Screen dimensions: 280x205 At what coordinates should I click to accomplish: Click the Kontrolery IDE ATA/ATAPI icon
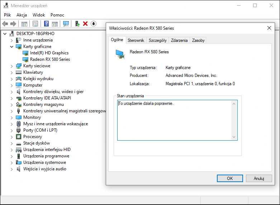tap(18, 98)
